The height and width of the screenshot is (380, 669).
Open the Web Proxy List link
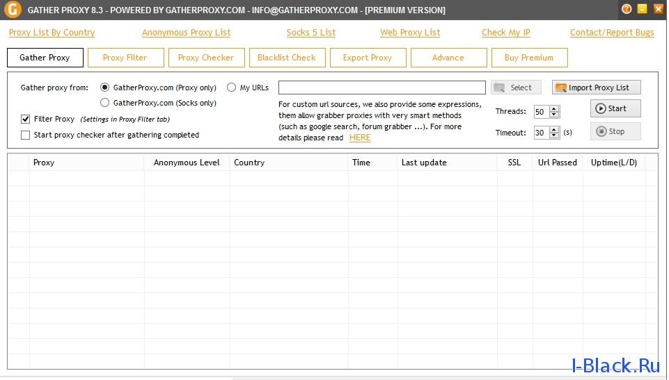pos(410,33)
